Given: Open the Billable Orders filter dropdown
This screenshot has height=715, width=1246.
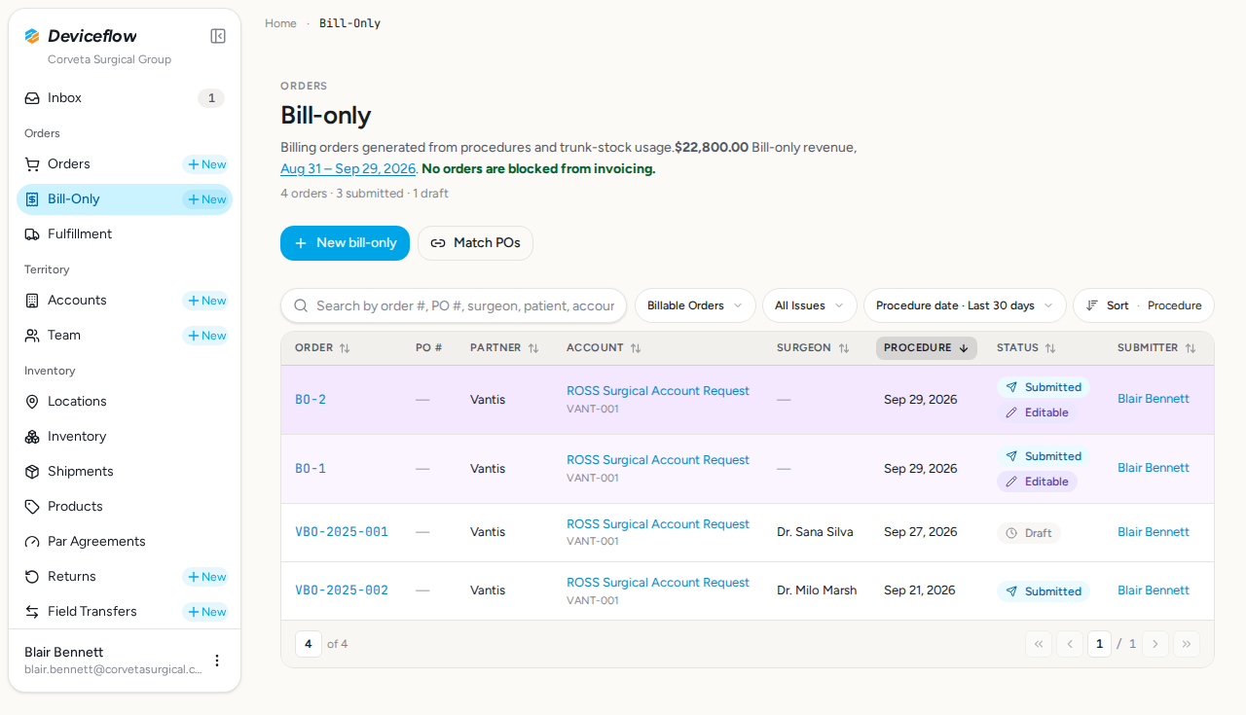Looking at the screenshot, I should pos(695,305).
